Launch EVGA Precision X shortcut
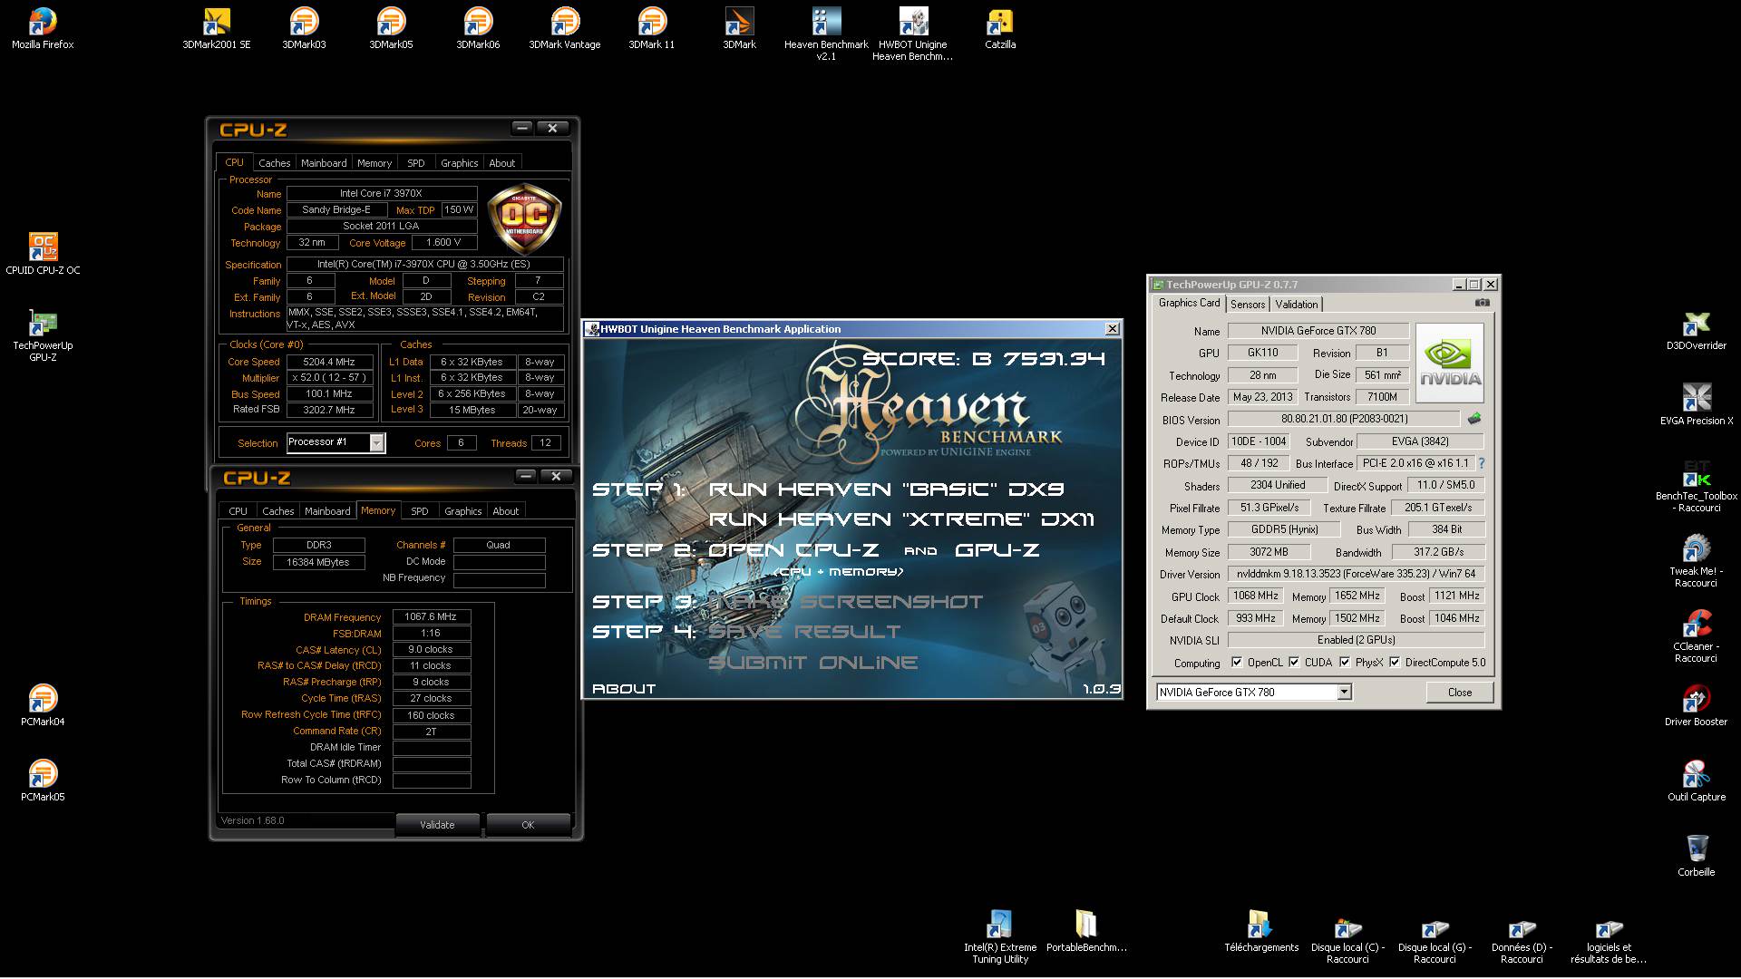The height and width of the screenshot is (979, 1741). pyautogui.click(x=1697, y=404)
